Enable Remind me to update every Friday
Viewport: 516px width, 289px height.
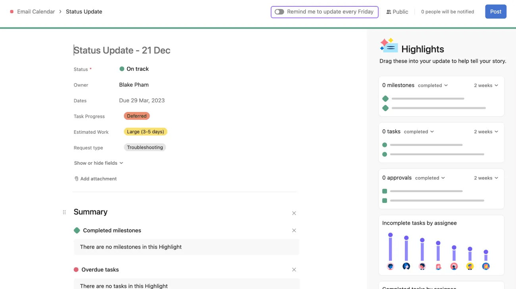(279, 12)
